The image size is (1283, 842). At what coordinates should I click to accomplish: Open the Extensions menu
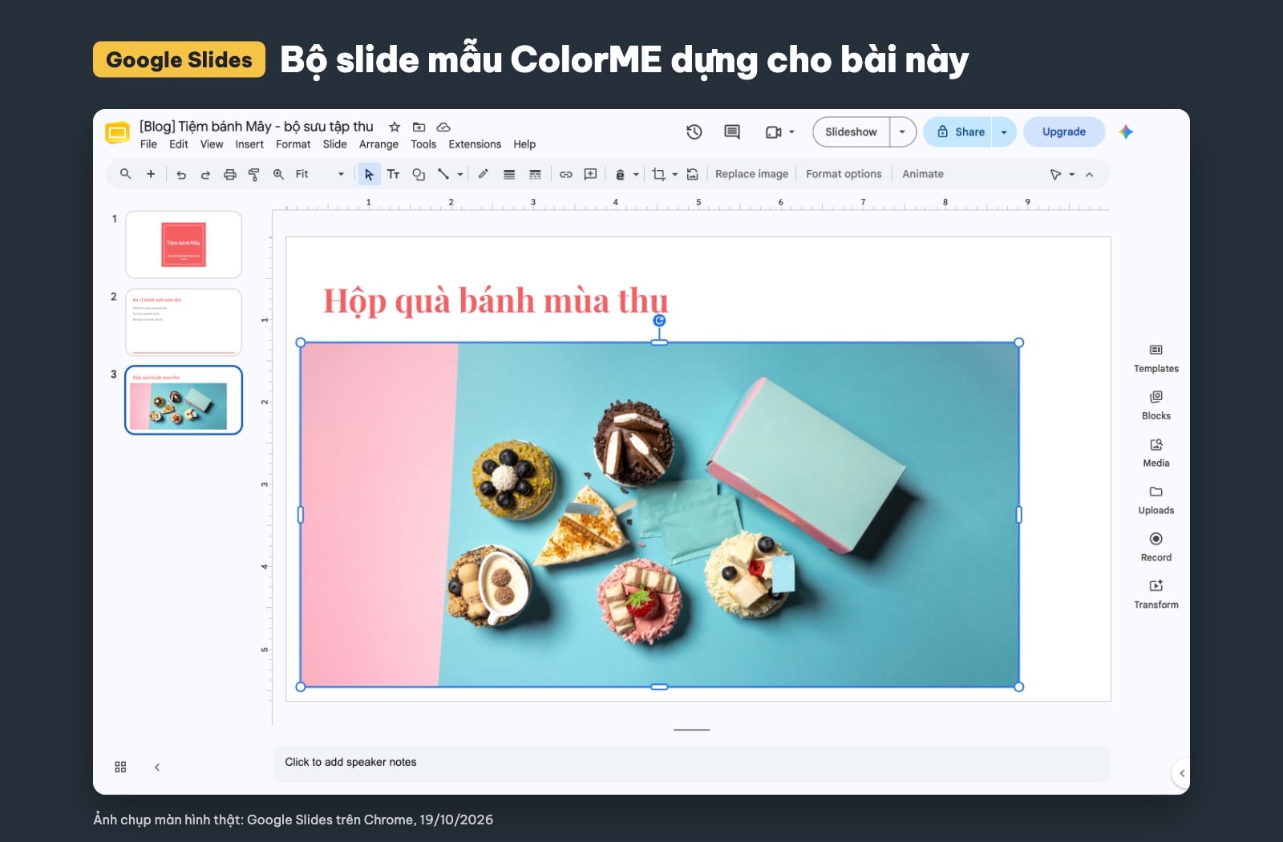point(475,144)
